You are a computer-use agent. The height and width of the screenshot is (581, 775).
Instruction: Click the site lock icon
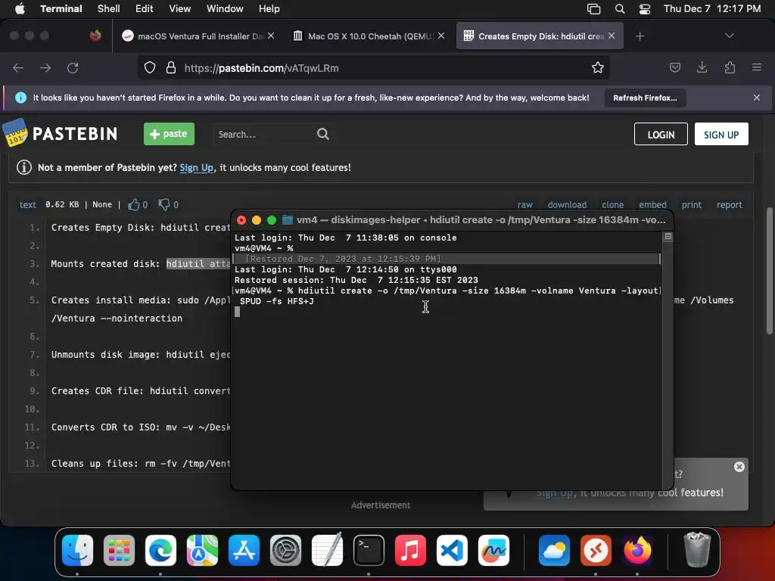pos(171,67)
